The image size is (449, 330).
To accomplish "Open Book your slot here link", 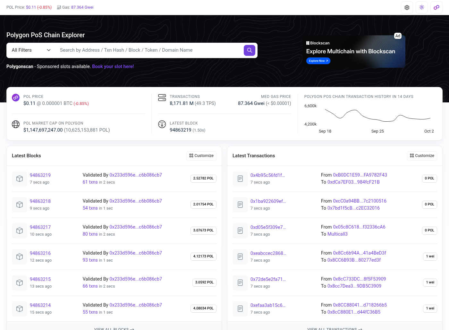I will (113, 66).
